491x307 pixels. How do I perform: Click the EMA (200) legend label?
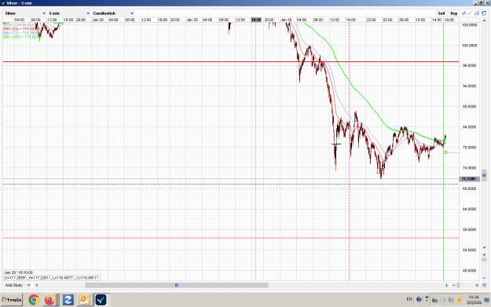22,37
